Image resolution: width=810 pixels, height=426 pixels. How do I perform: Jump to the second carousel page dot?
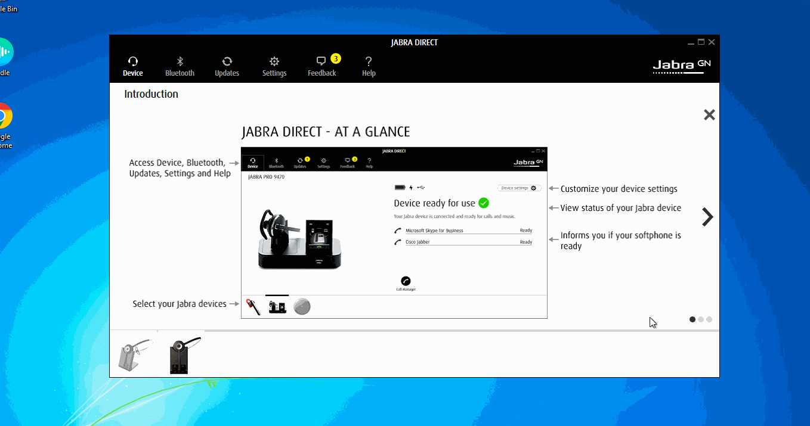point(700,319)
